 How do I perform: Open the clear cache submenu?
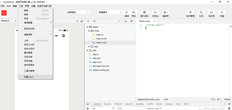35,35
